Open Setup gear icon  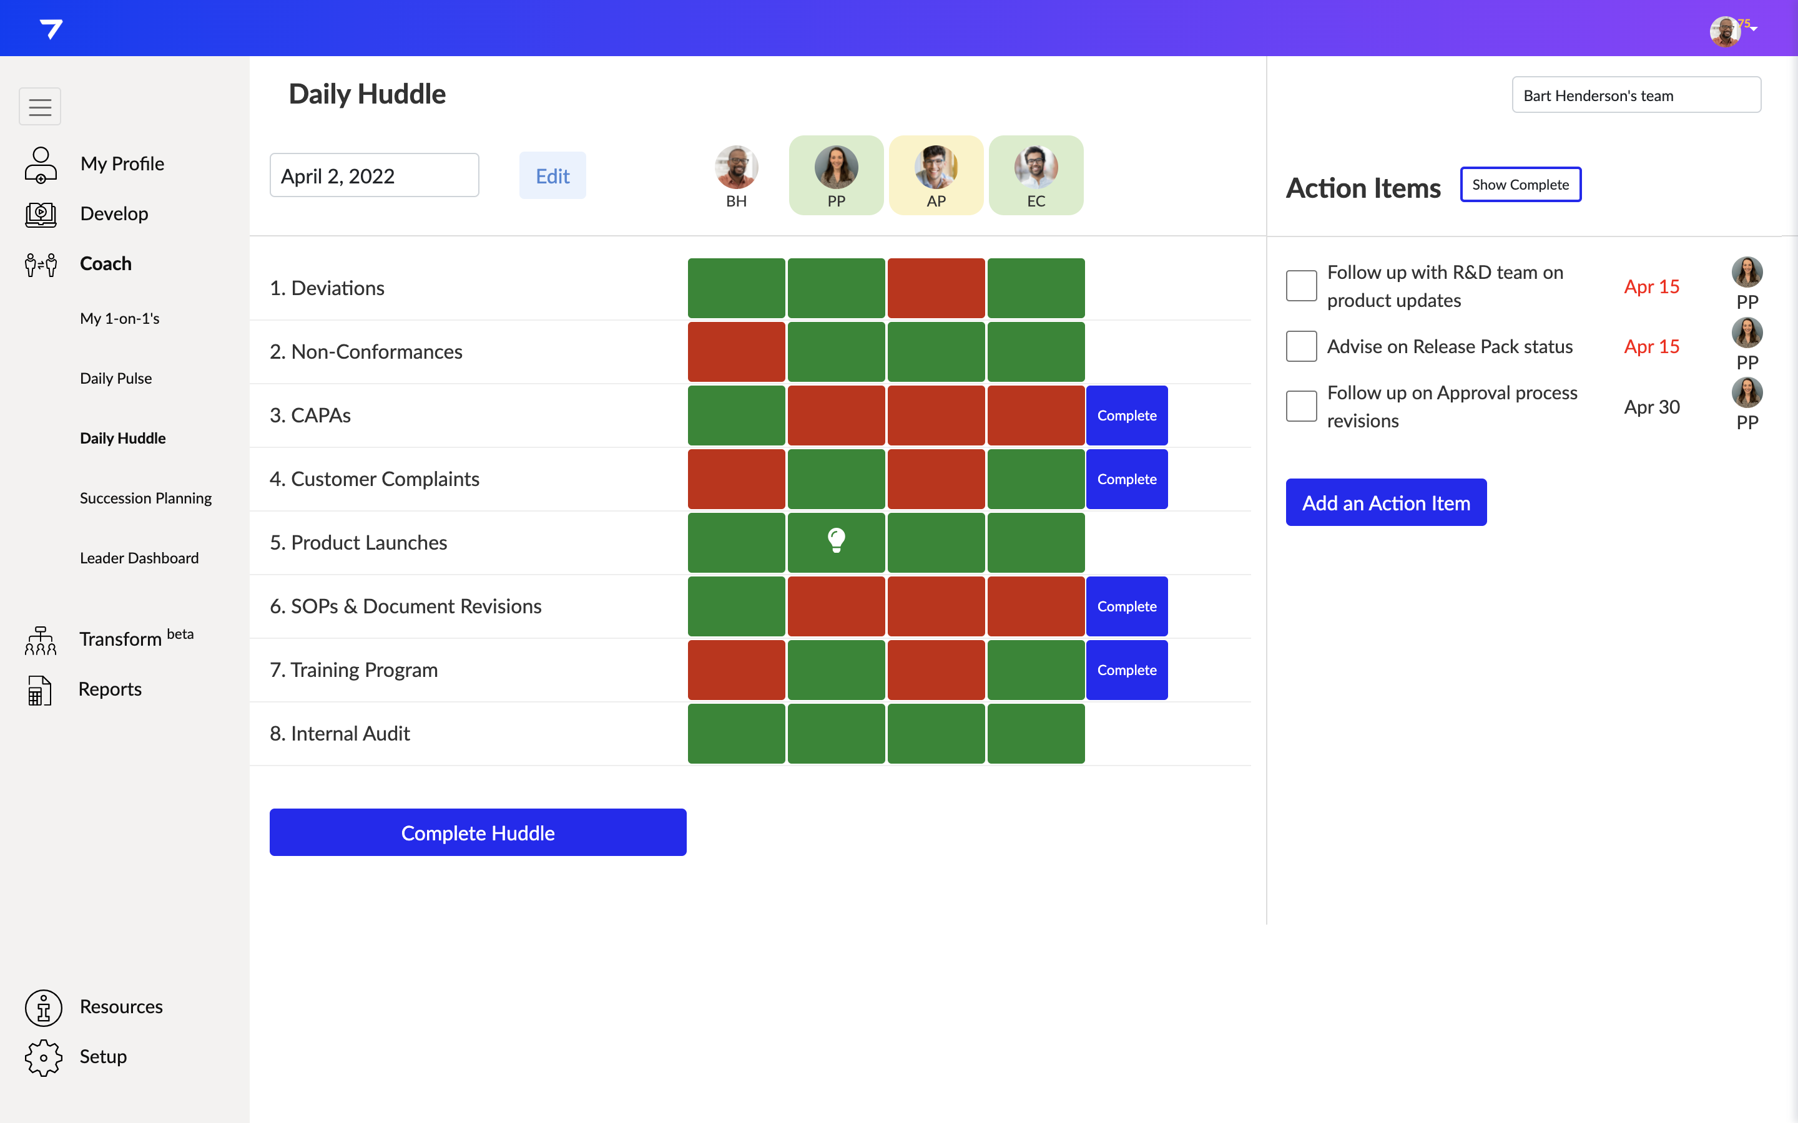[x=43, y=1057]
